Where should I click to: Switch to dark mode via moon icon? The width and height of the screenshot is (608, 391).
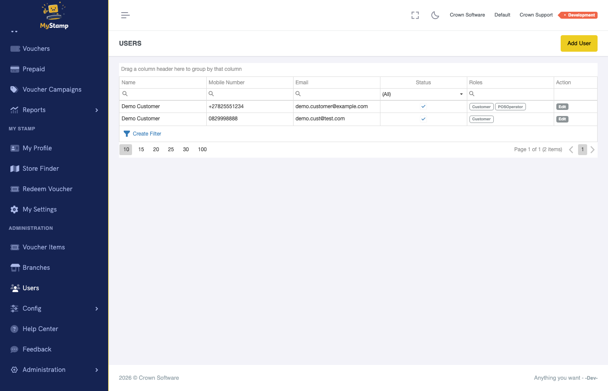[435, 15]
